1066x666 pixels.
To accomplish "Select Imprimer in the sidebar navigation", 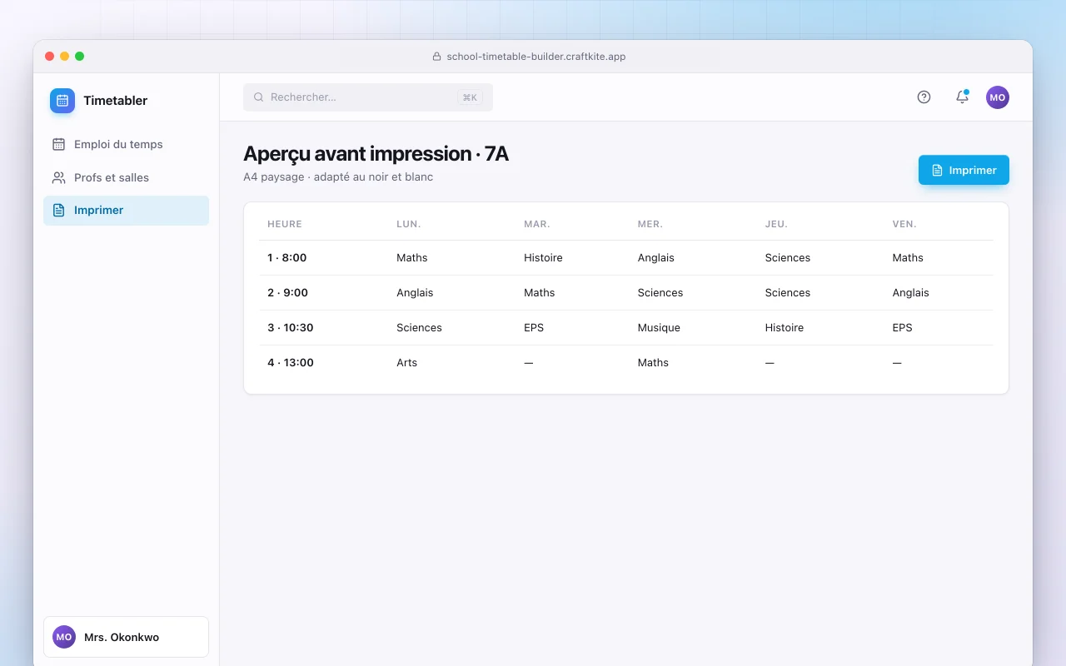I will (x=126, y=210).
